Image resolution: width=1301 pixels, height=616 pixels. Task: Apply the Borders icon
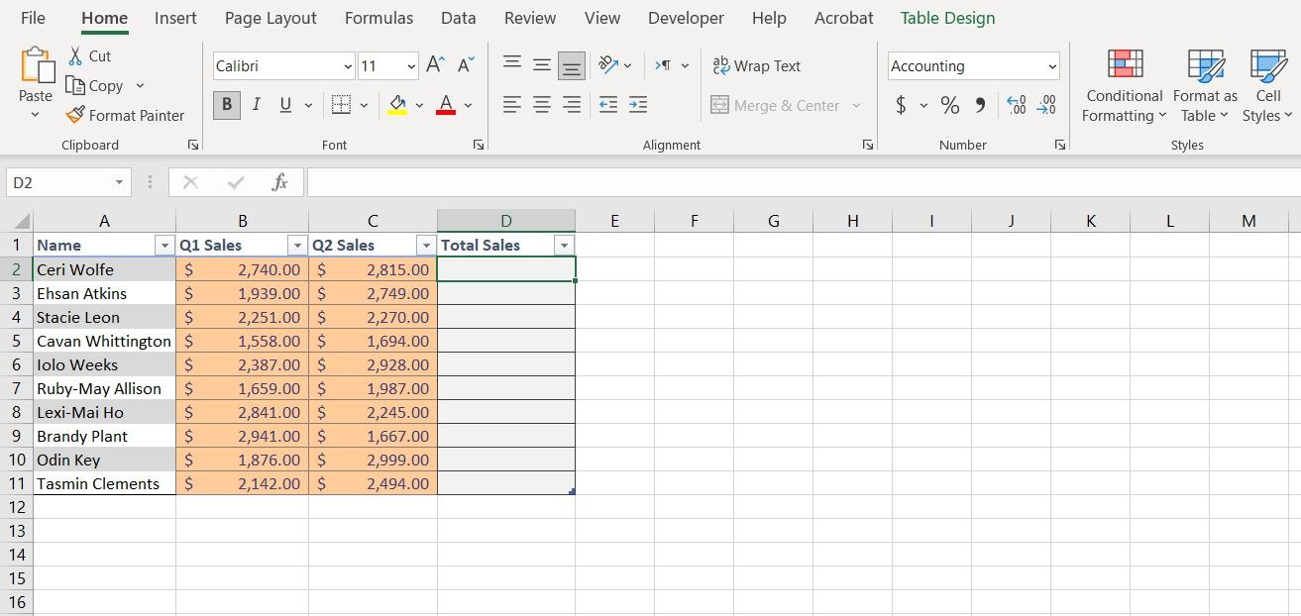coord(341,105)
